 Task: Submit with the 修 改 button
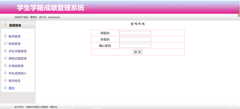[138, 52]
